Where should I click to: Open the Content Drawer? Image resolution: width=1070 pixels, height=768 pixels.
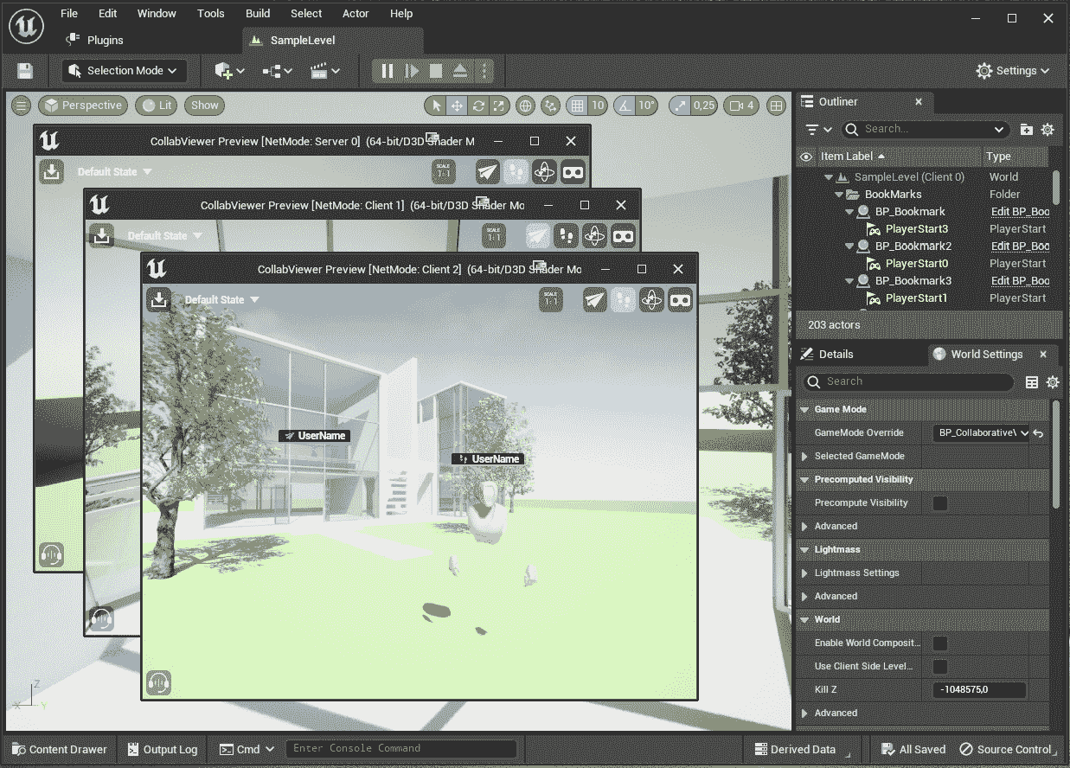pyautogui.click(x=58, y=749)
